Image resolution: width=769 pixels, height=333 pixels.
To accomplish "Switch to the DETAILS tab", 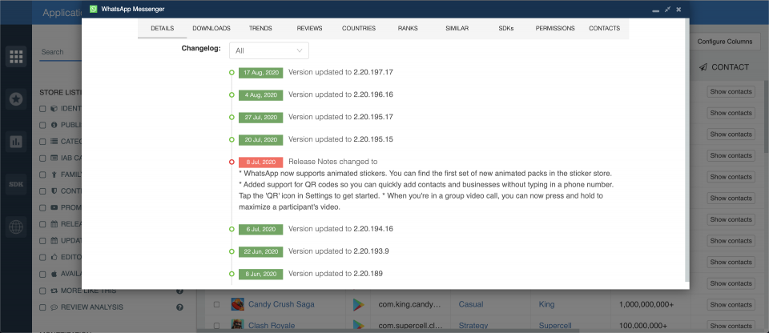I will 163,29.
